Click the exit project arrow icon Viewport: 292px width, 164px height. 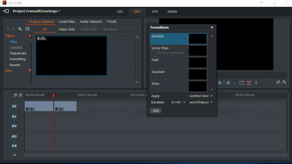coord(6,11)
